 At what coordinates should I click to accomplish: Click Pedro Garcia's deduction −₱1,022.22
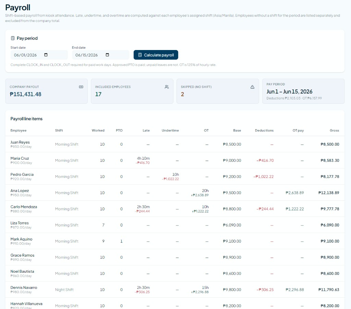(x=264, y=176)
